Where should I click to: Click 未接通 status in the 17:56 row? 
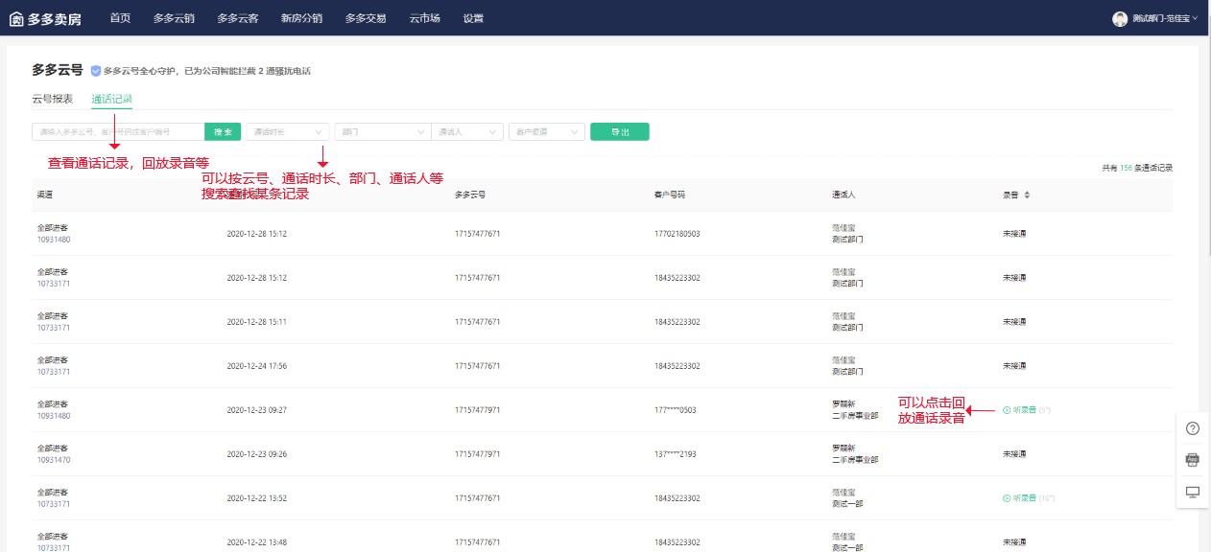[1014, 366]
